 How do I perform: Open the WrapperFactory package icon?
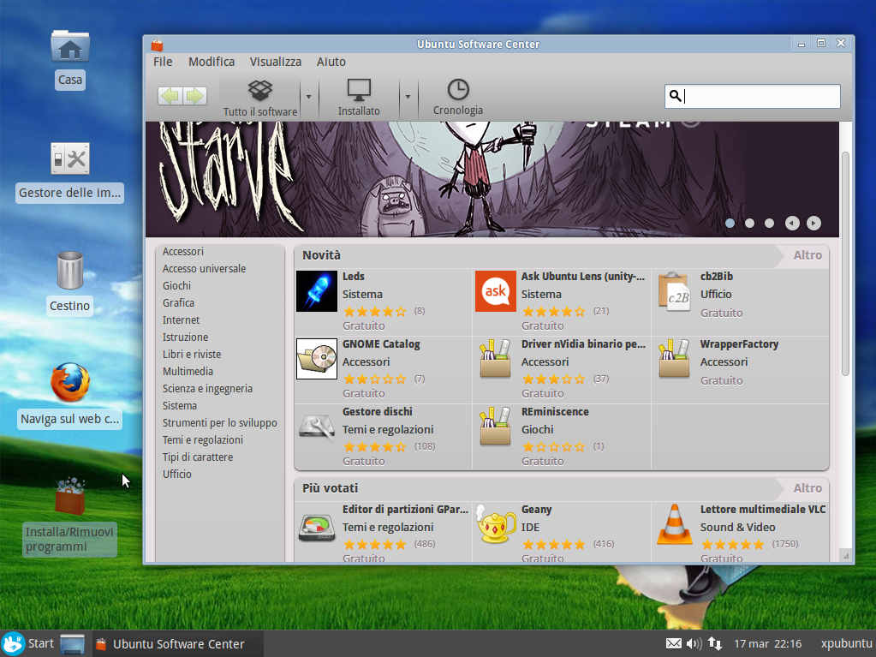(674, 359)
